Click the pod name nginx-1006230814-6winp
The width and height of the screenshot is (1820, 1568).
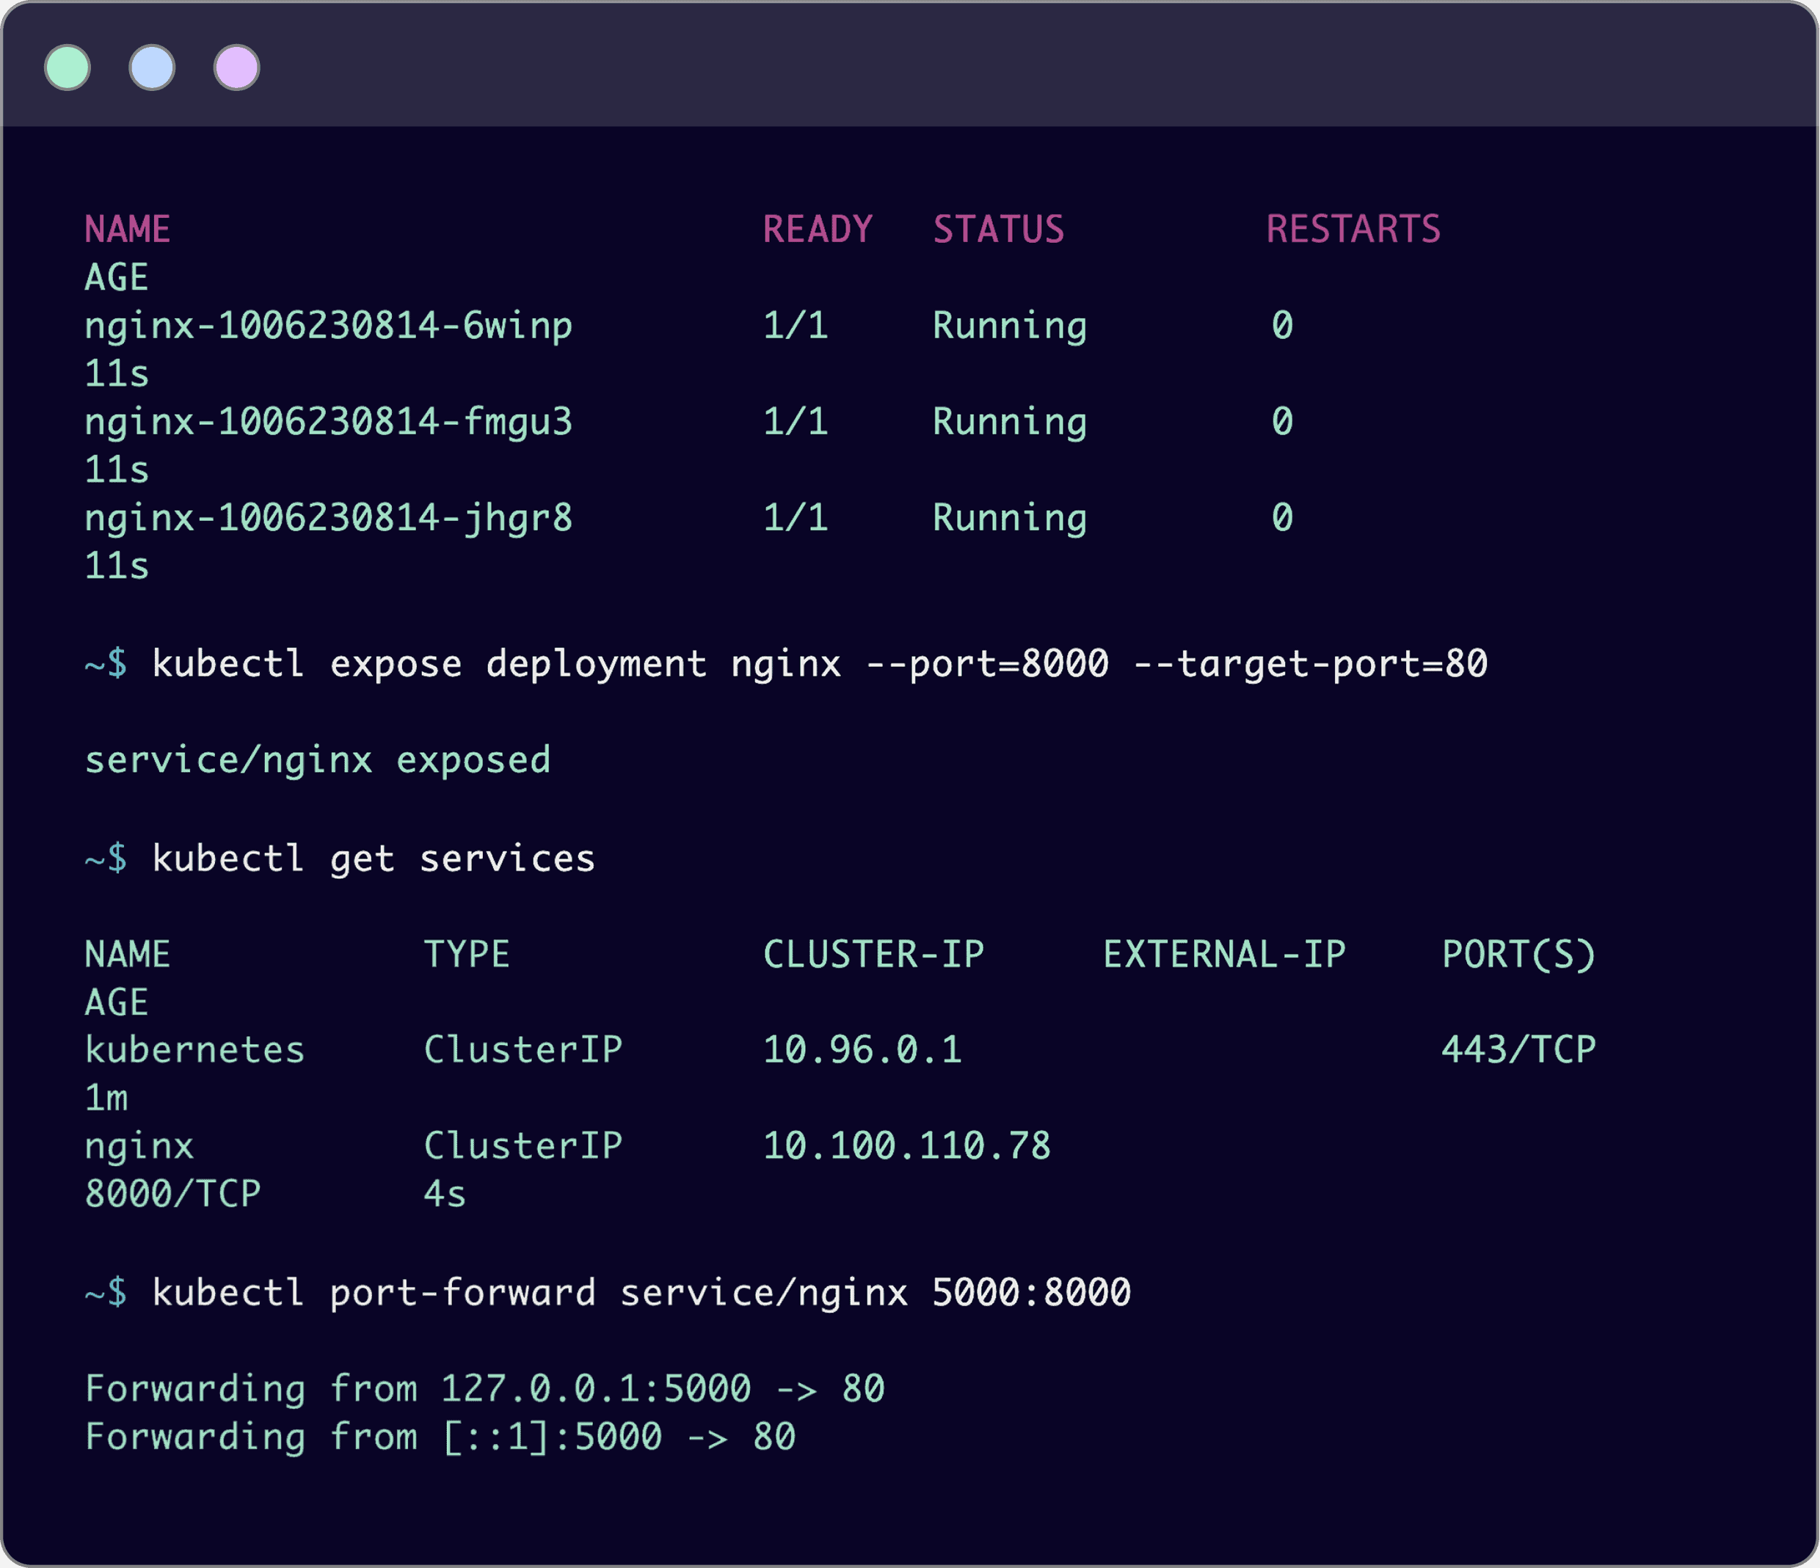click(x=327, y=325)
